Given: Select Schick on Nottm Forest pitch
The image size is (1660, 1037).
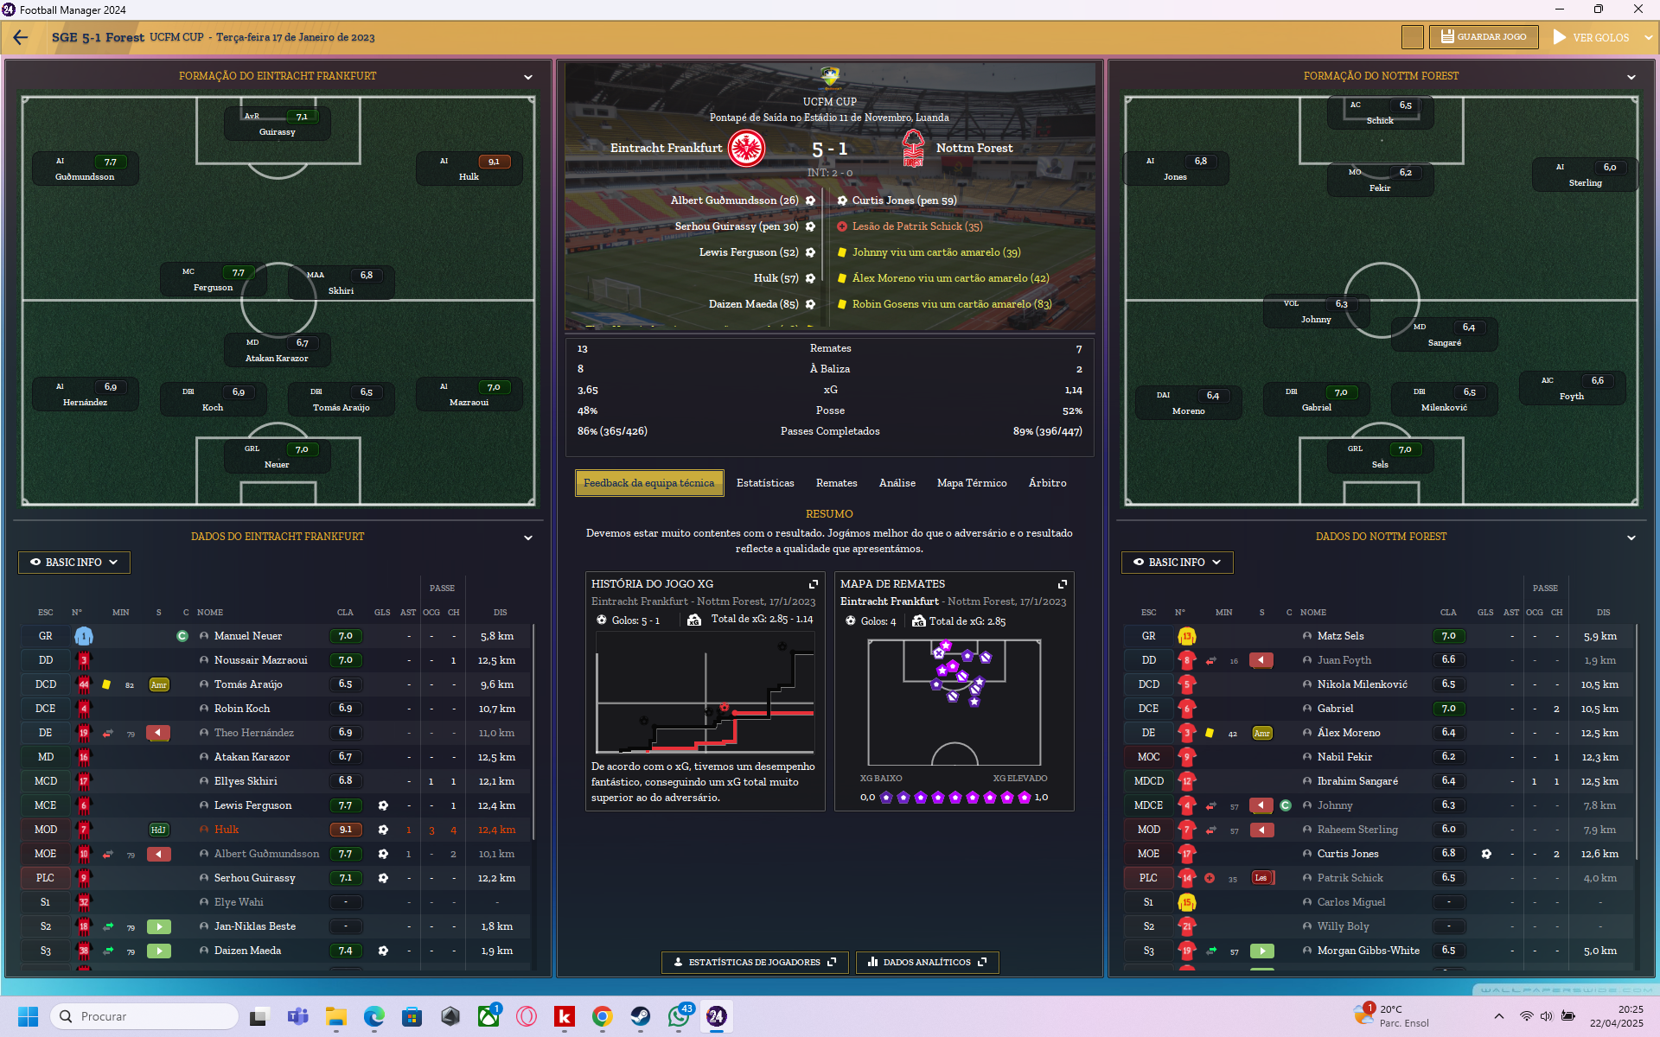Looking at the screenshot, I should click(x=1380, y=112).
